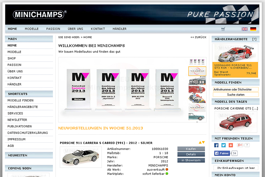Image resolution: width=265 pixels, height=177 pixels.
Task: Click the Kaufen button for Porsche 911
Action: (191, 149)
